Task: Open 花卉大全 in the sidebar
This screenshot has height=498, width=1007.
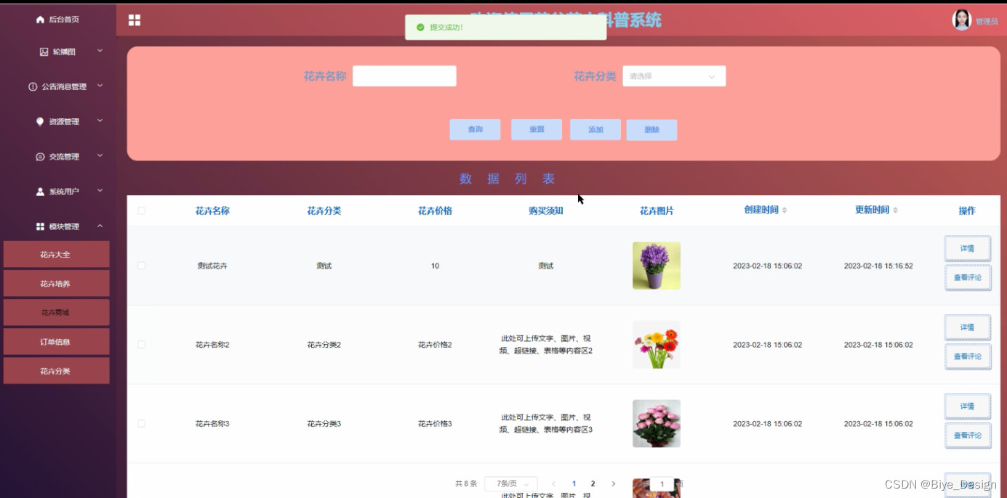Action: pos(56,254)
